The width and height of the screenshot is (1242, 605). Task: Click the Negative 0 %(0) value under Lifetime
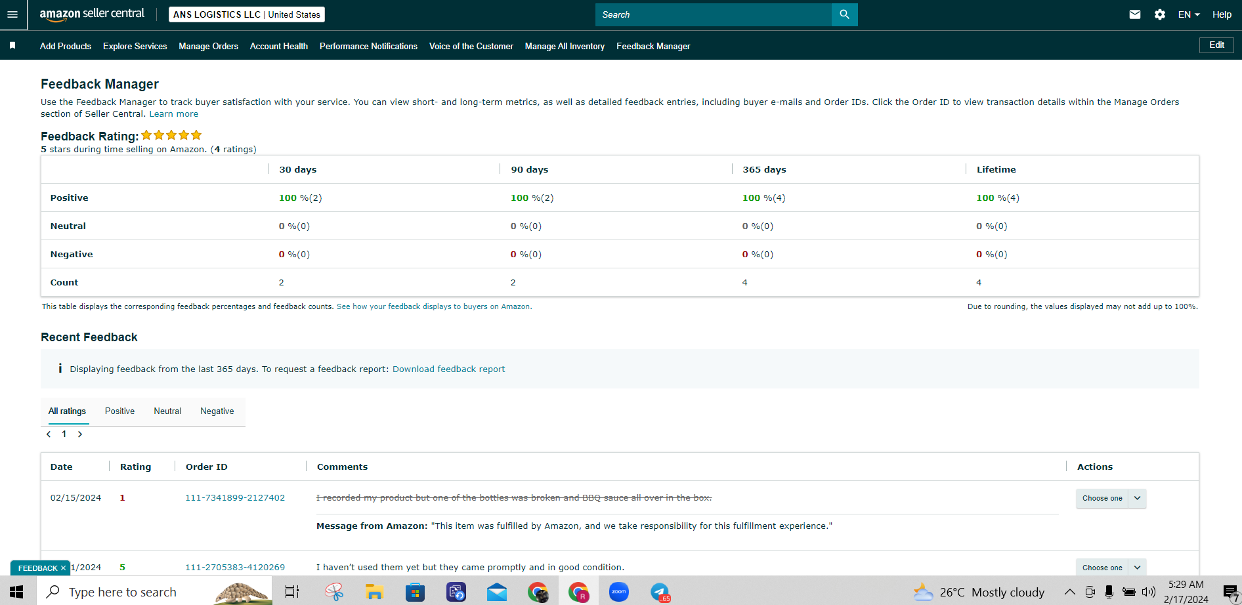[x=992, y=254]
